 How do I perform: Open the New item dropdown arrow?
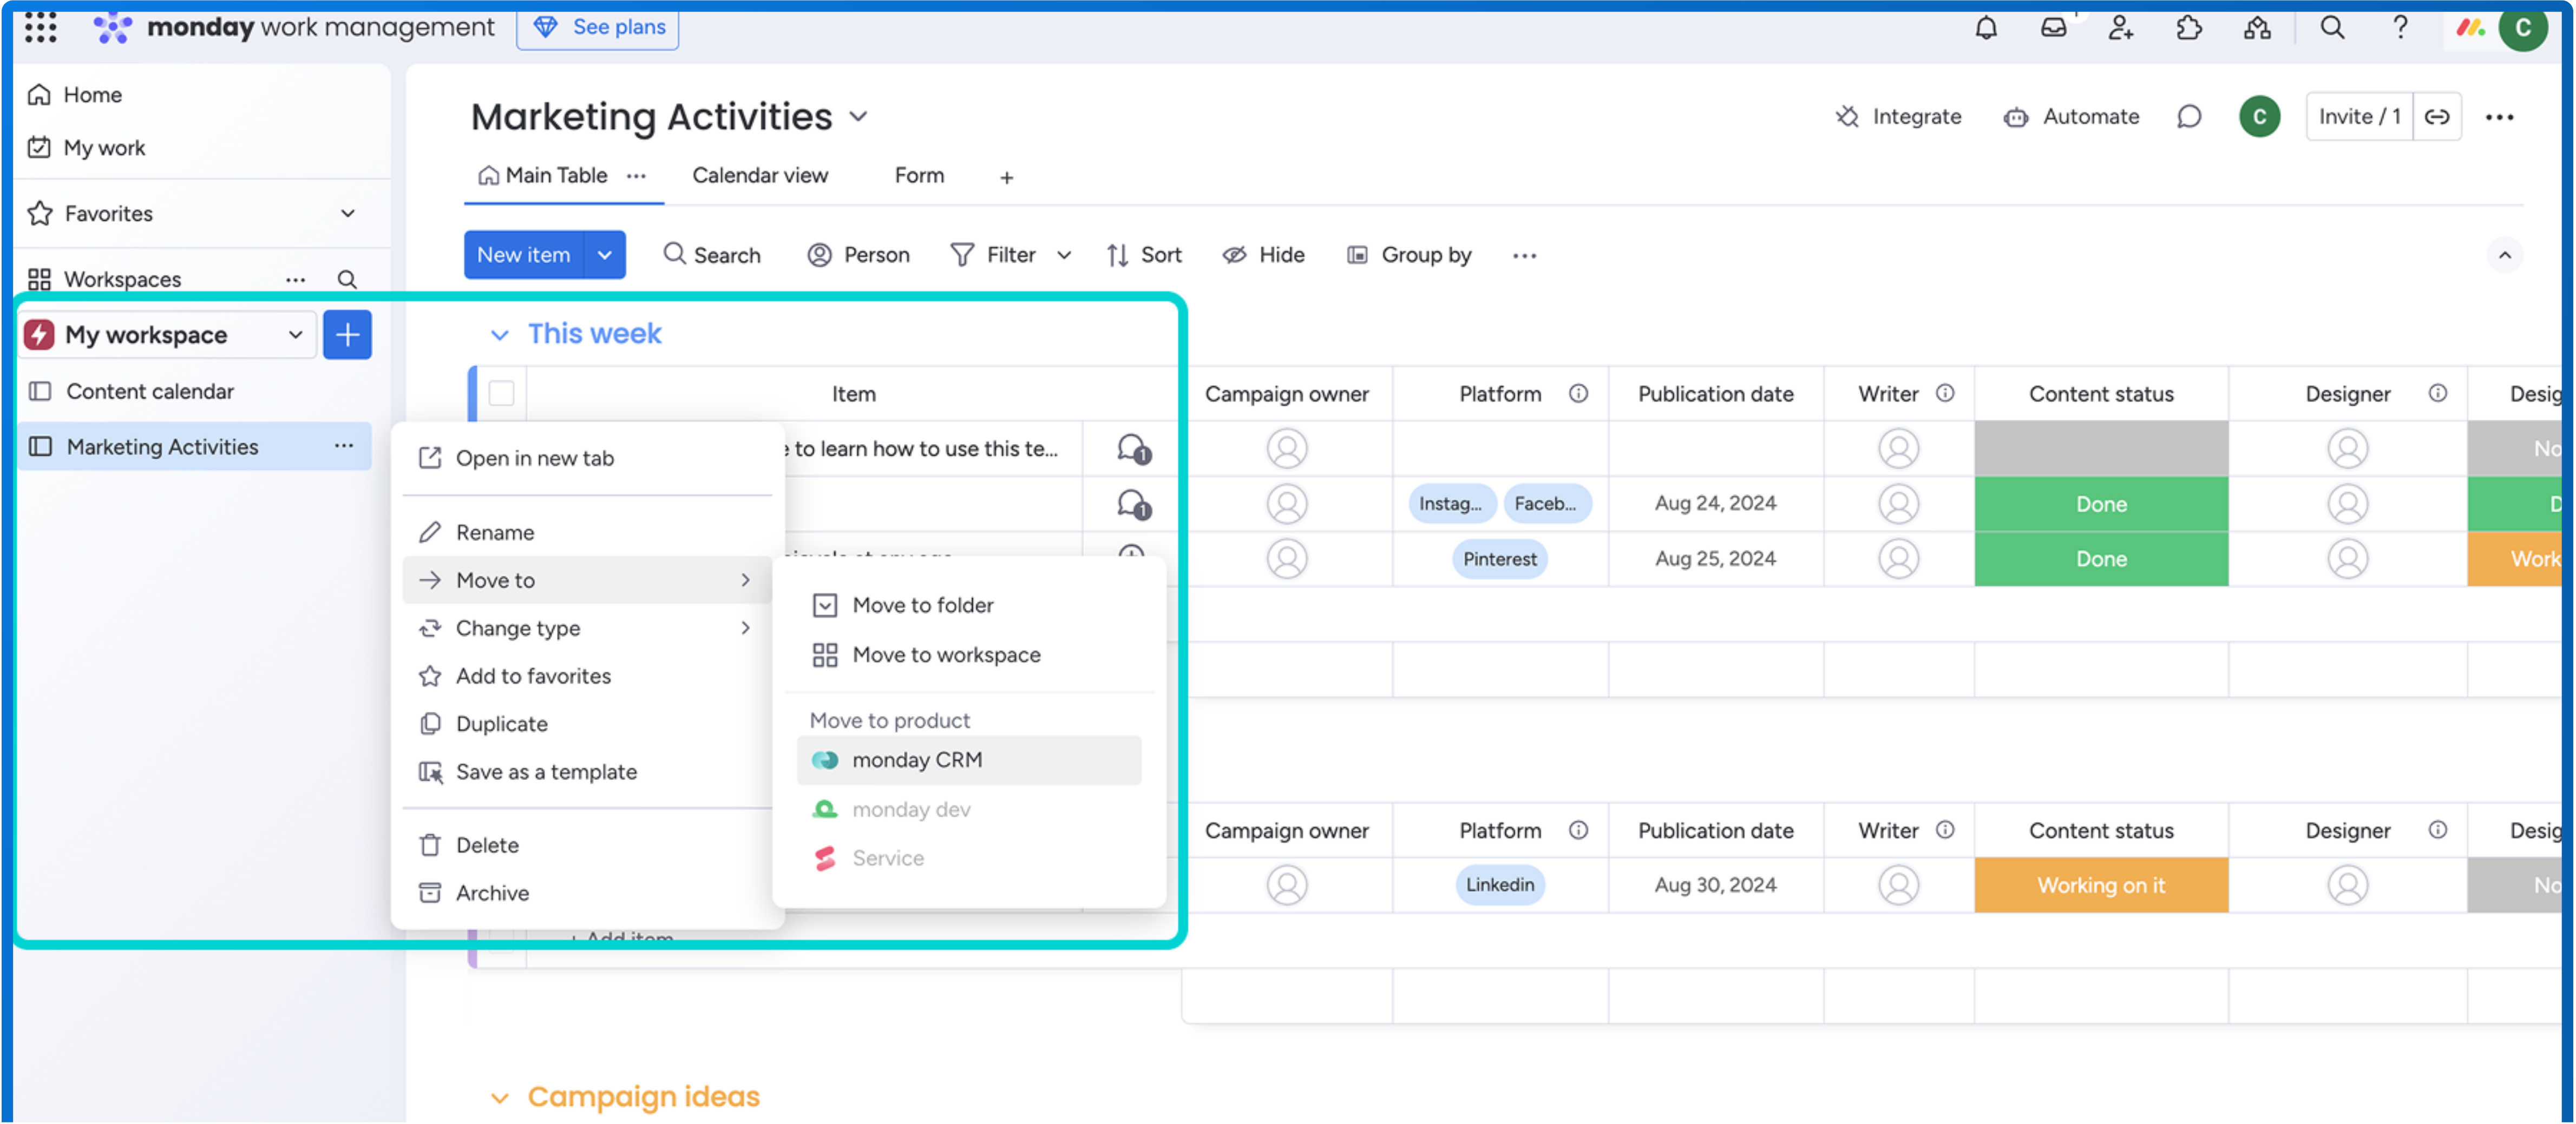[605, 255]
